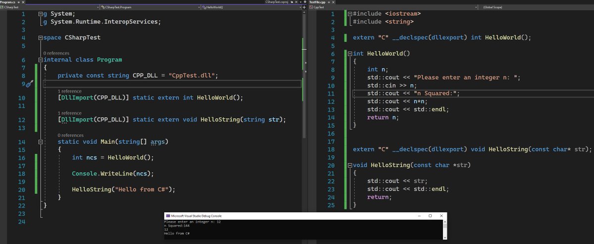This screenshot has height=244, width=594.
Task: Collapse the using directives block
Action: (41, 14)
